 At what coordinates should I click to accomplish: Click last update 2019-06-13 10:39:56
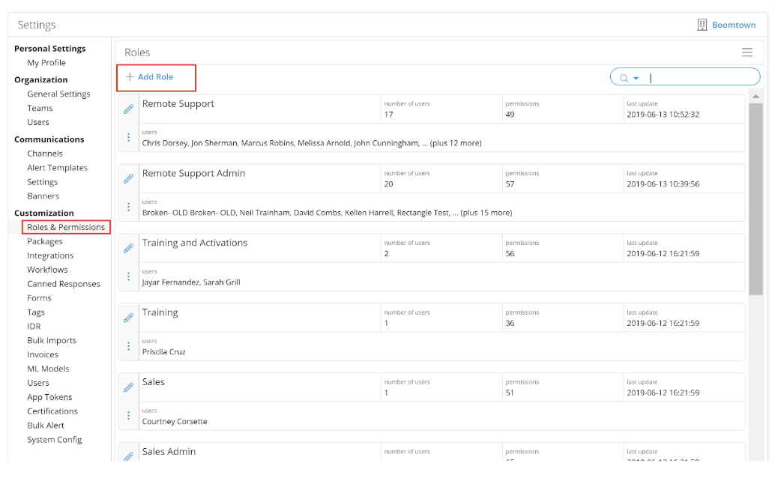point(663,184)
